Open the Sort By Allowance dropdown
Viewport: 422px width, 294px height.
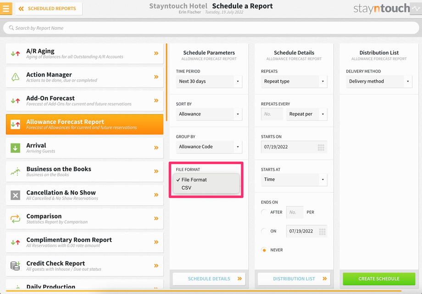pos(209,114)
